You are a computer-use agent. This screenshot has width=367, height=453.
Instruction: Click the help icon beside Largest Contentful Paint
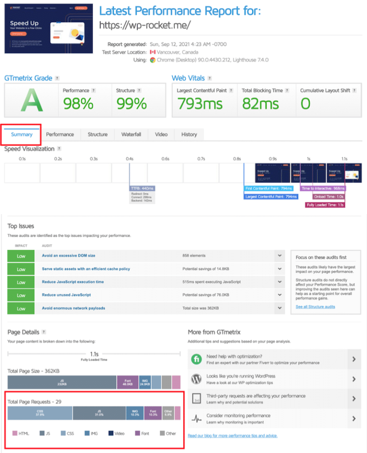pos(231,90)
